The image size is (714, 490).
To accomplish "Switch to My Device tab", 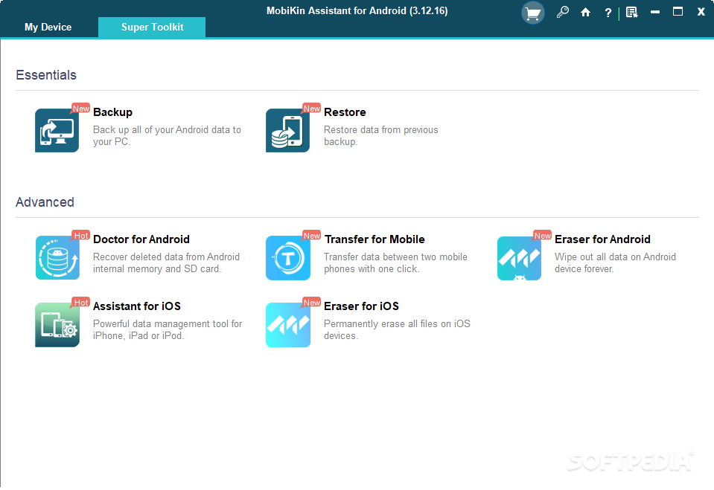I will point(48,28).
